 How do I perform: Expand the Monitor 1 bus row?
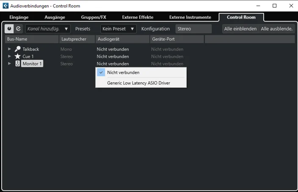click(x=9, y=64)
